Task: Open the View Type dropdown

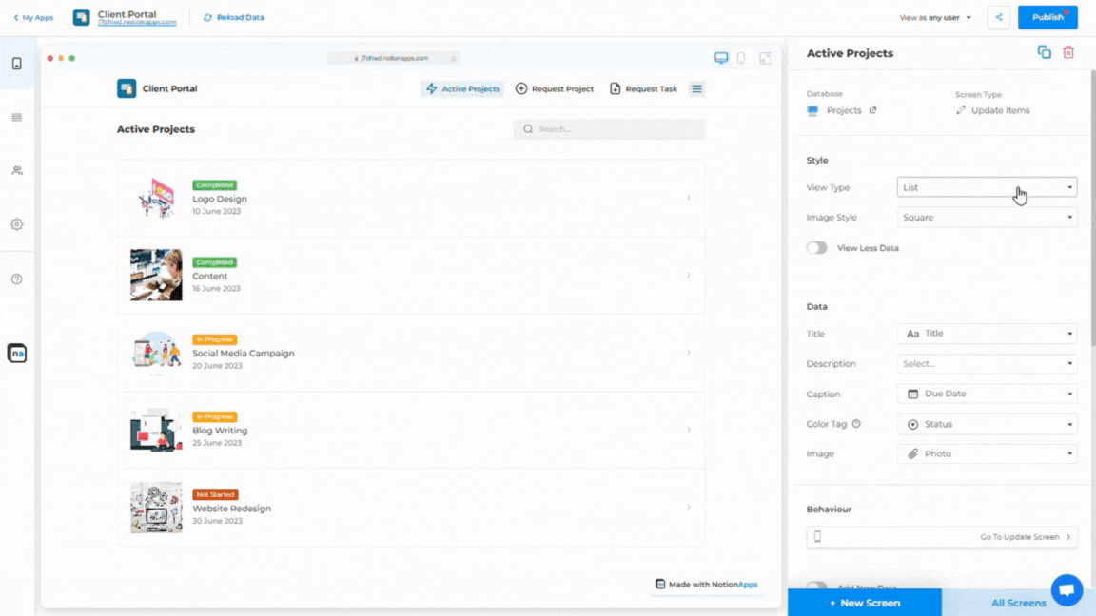Action: pos(987,187)
